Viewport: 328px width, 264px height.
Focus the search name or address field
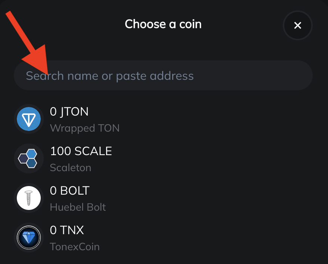163,76
